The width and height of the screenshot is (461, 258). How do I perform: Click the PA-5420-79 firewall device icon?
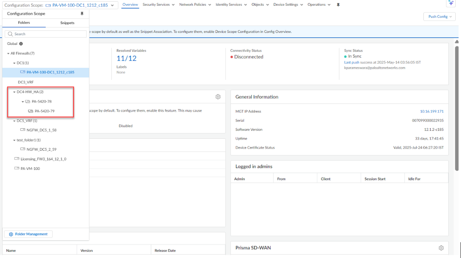coord(31,111)
